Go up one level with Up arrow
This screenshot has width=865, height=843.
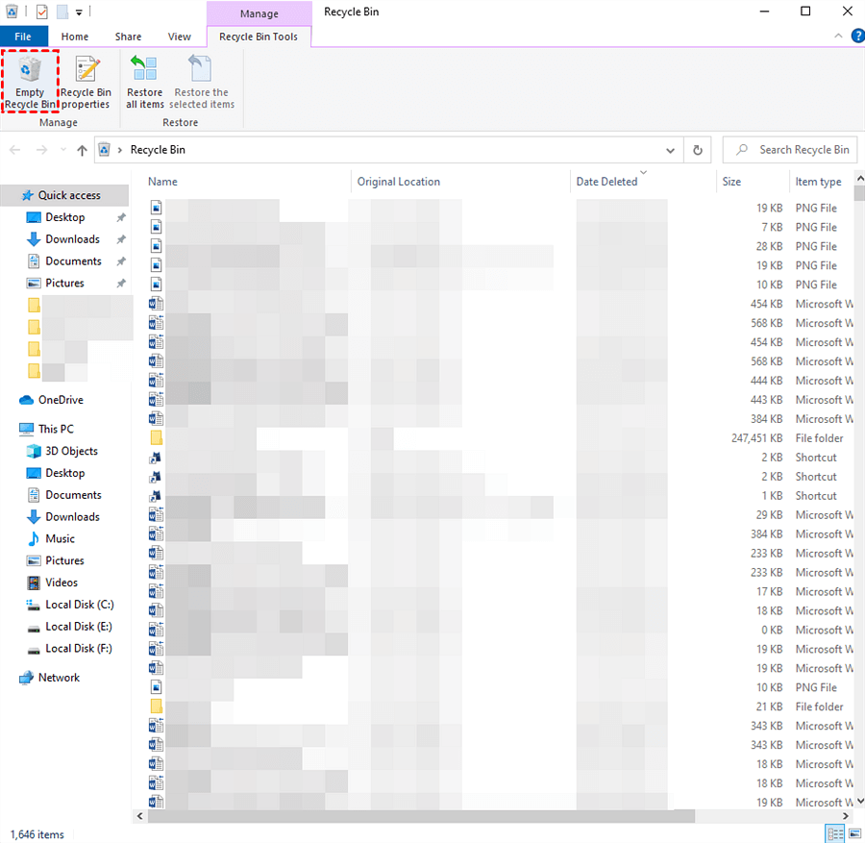pos(82,150)
